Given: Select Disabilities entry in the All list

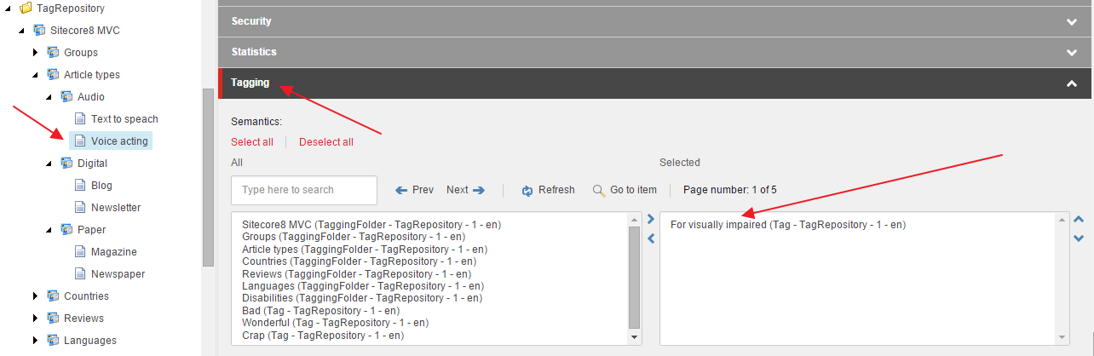Looking at the screenshot, I should 356,298.
